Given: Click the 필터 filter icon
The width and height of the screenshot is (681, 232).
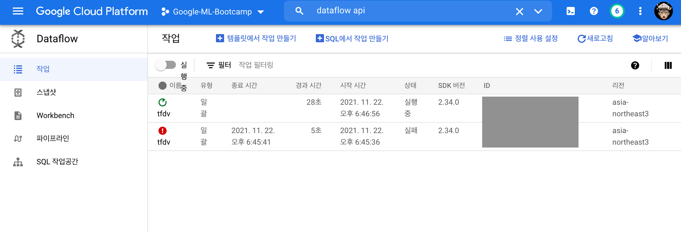Looking at the screenshot, I should 210,65.
